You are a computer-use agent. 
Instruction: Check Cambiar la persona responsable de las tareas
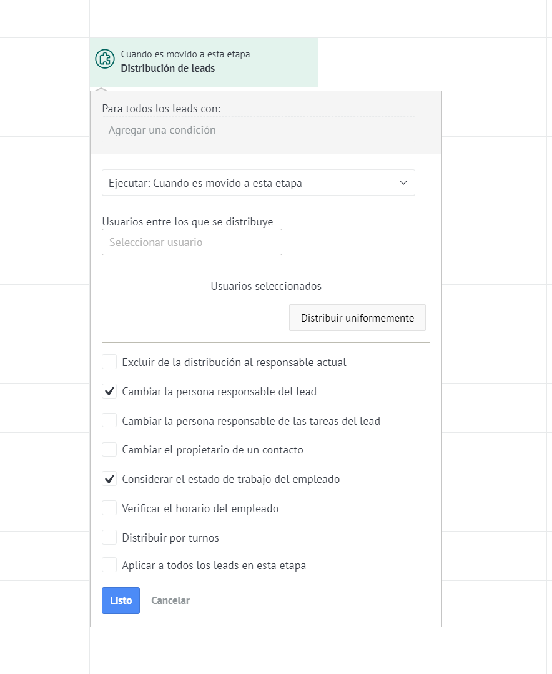coord(109,421)
